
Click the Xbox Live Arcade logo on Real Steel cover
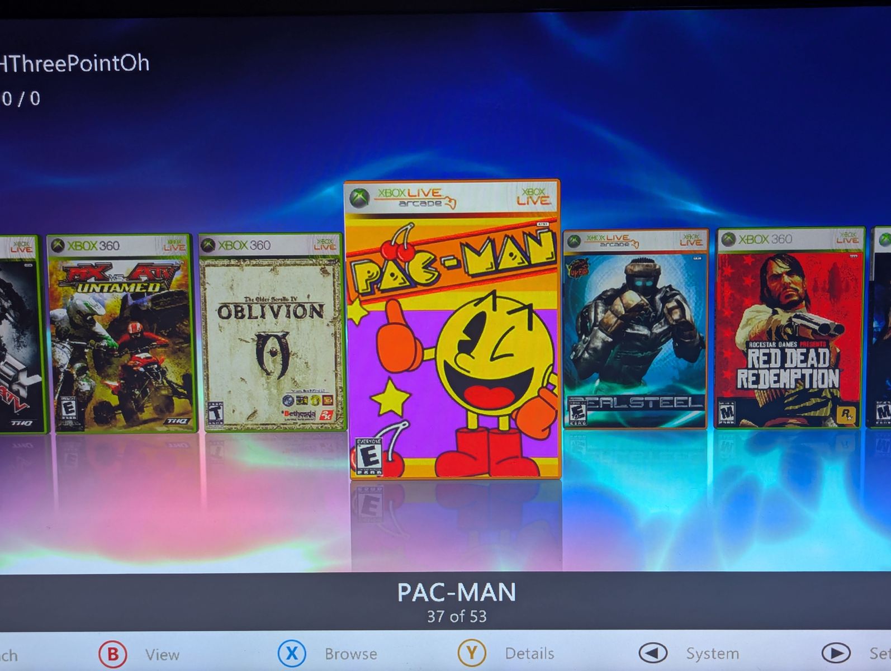click(603, 241)
